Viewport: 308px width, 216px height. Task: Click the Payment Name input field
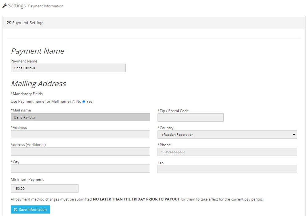point(68,68)
